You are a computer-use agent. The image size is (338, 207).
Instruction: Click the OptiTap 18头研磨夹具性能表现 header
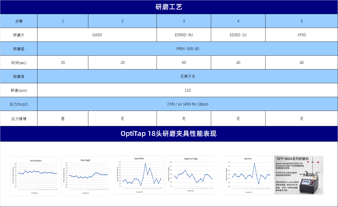click(x=169, y=134)
